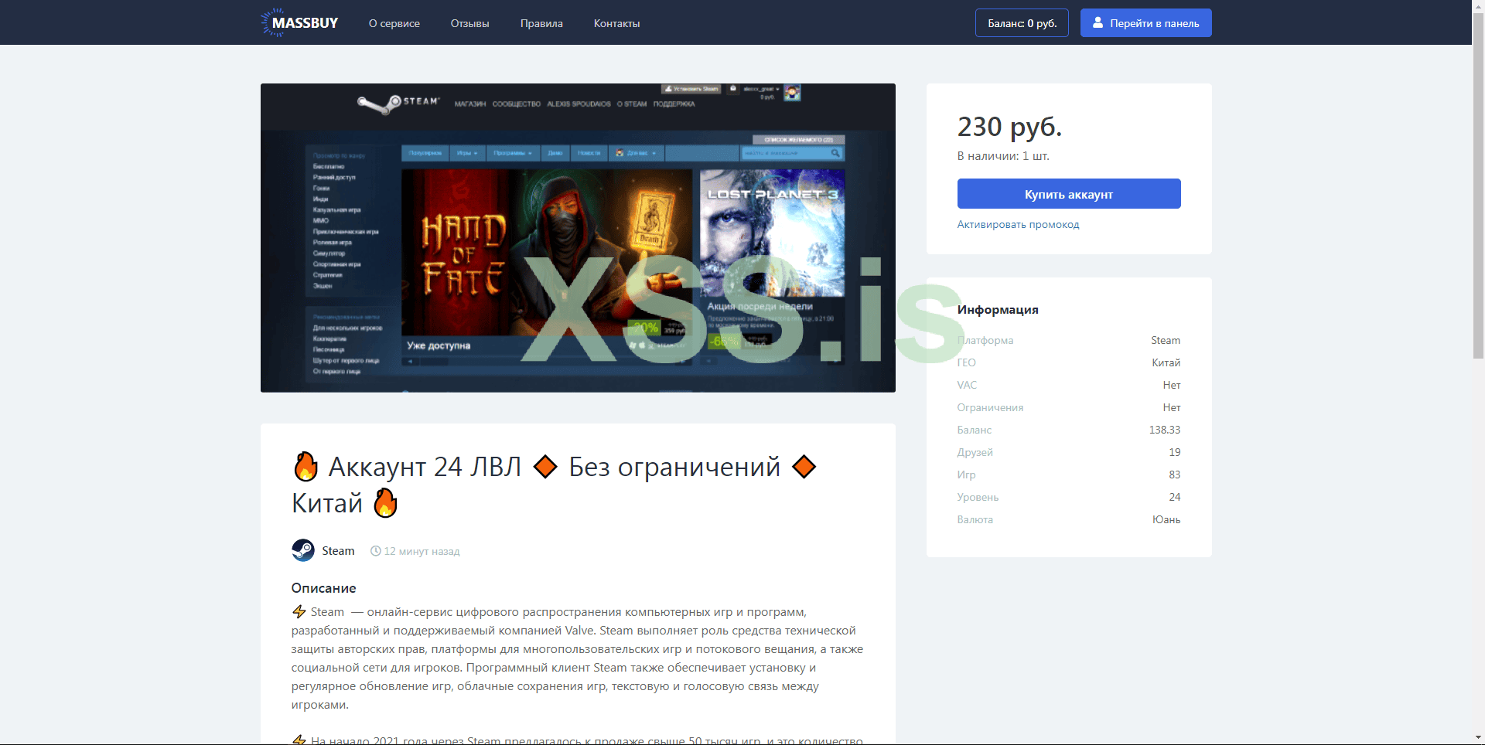Click the Steam category label
The image size is (1485, 745).
coord(338,551)
